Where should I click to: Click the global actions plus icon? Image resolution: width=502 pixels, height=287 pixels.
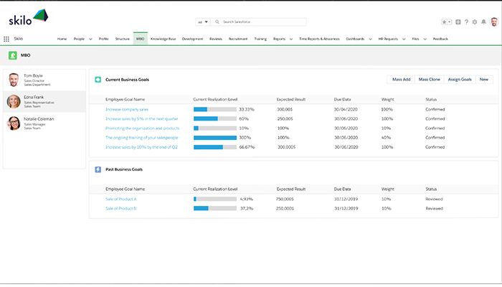[458, 22]
